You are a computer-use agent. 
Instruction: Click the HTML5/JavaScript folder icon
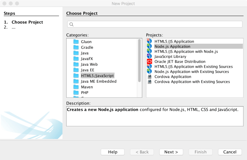click(76, 76)
